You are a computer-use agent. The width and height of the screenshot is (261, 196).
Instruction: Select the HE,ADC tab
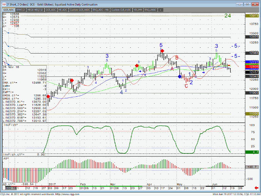pos(63,10)
